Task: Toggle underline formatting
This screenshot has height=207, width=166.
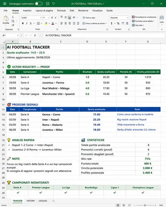Action: click(x=31, y=23)
